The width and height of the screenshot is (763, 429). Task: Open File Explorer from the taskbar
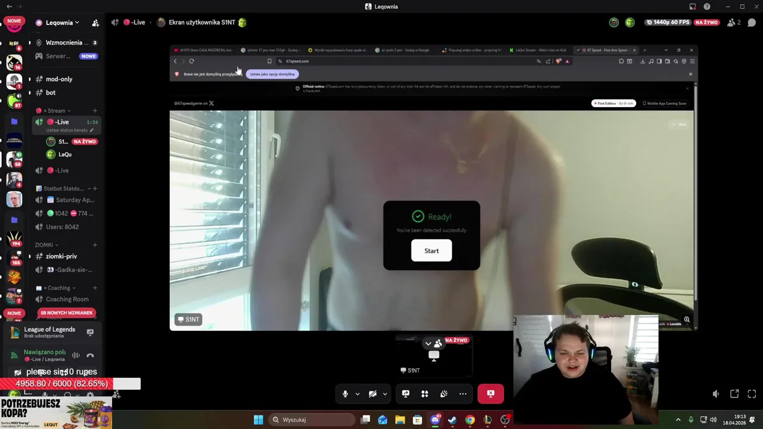(x=400, y=420)
